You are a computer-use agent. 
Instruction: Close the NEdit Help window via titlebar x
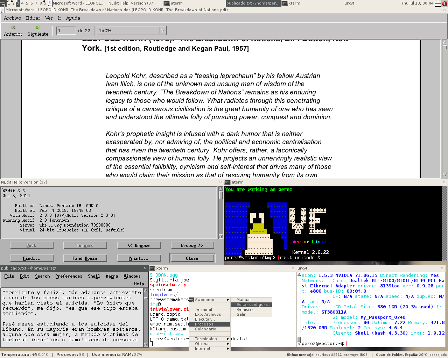(x=220, y=182)
